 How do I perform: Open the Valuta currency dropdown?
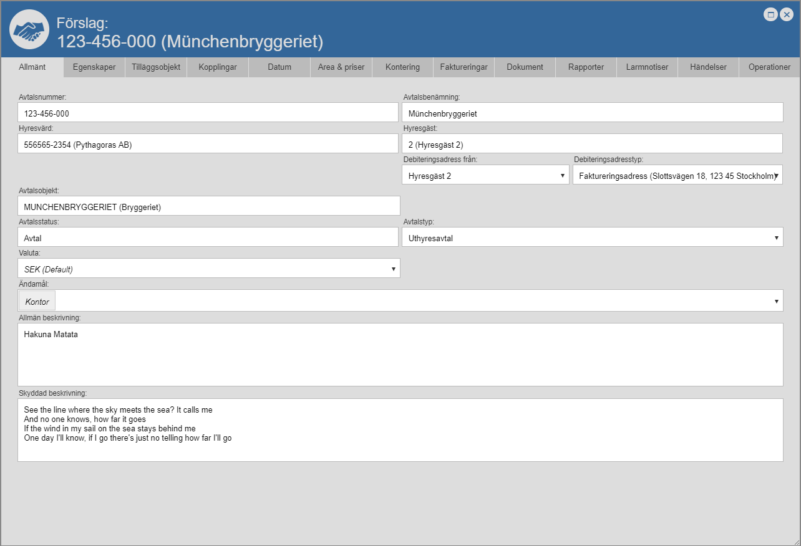[x=208, y=269]
